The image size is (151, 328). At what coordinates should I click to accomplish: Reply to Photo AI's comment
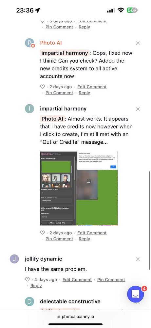pyautogui.click(x=85, y=93)
